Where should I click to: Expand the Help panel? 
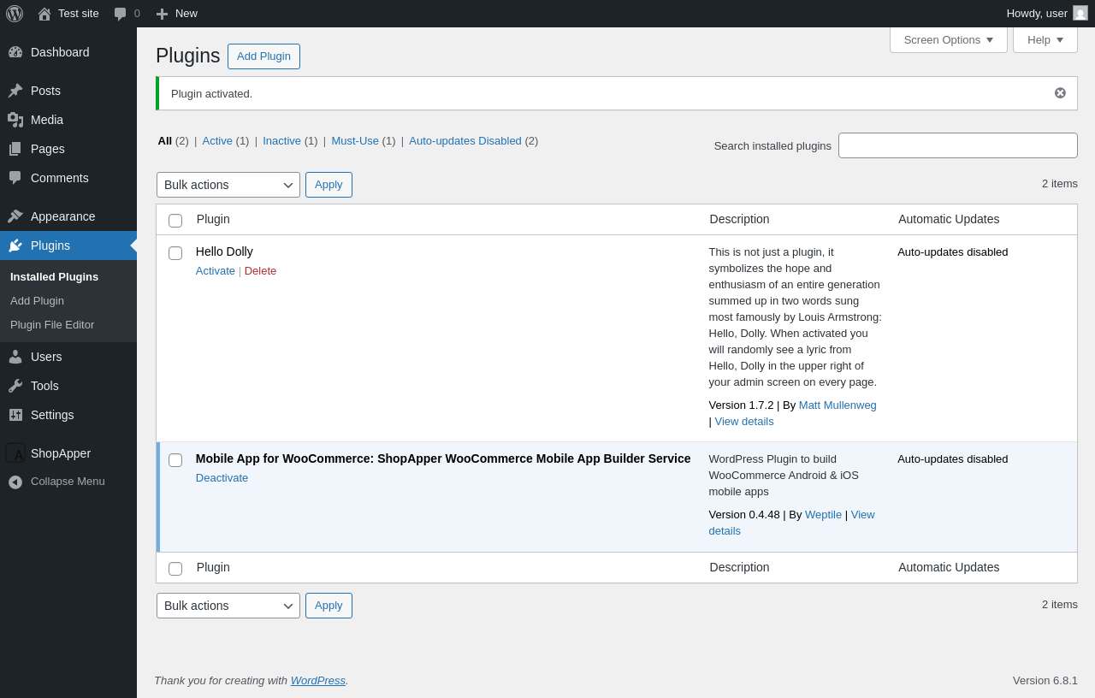point(1045,40)
